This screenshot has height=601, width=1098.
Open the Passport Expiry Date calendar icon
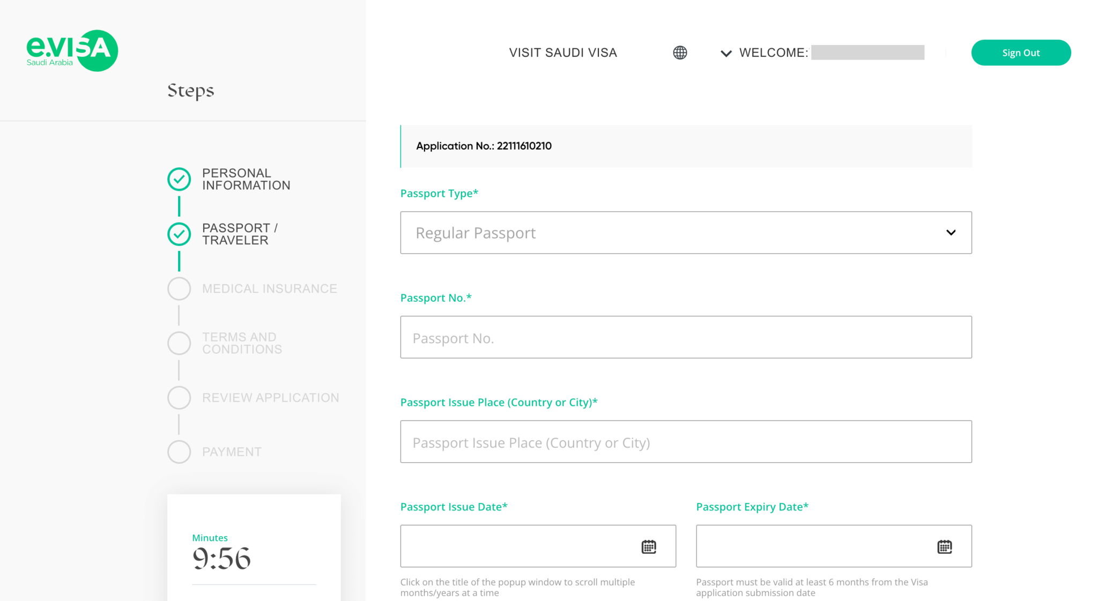pos(944,546)
